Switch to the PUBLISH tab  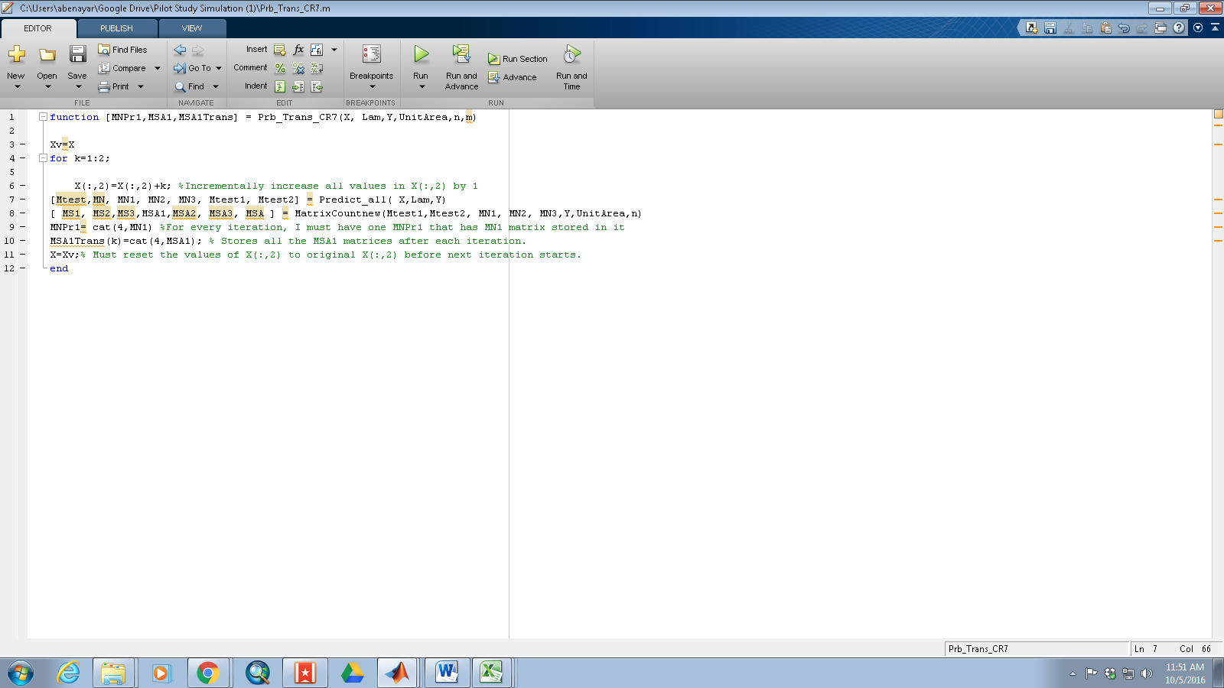[116, 28]
